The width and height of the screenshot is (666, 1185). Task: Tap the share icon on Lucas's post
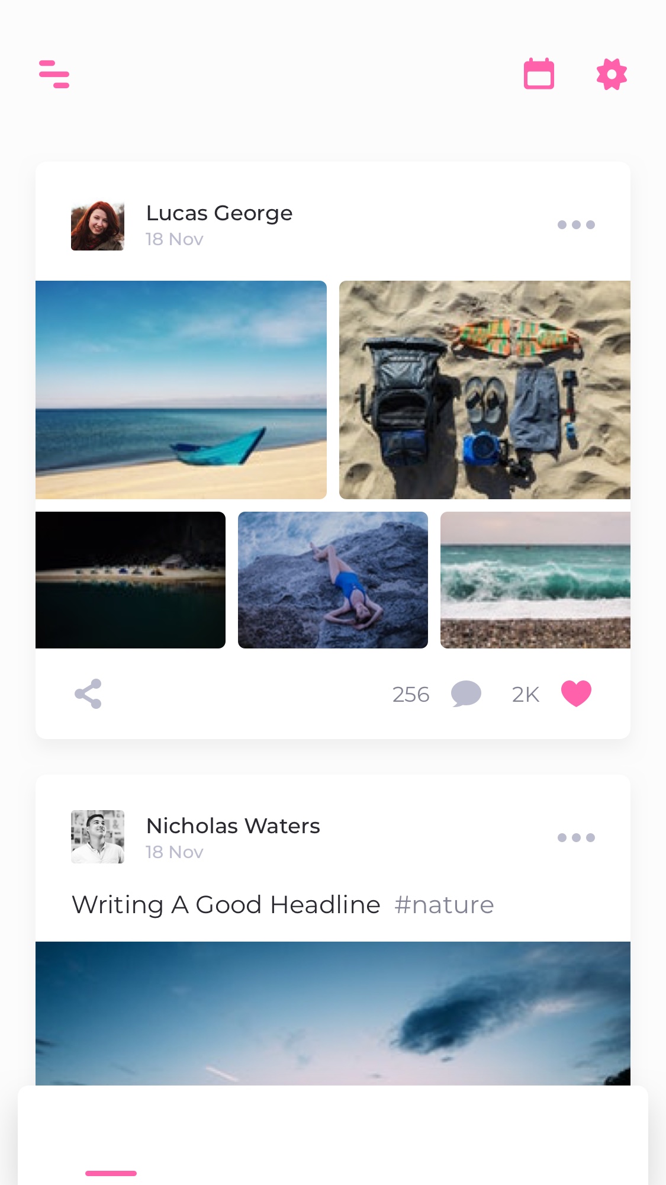[88, 694]
